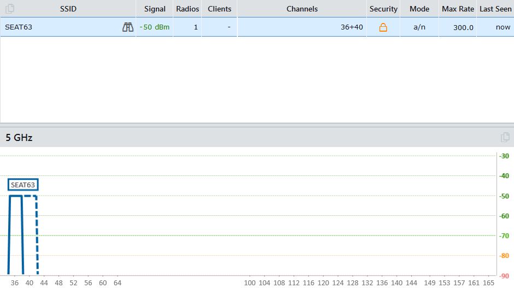Click channel 149 on the graph axis
The height and width of the screenshot is (288, 514).
coord(429,283)
